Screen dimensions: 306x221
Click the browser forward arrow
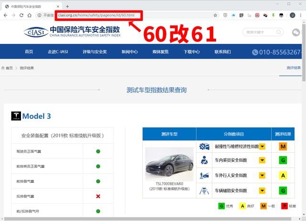point(13,15)
